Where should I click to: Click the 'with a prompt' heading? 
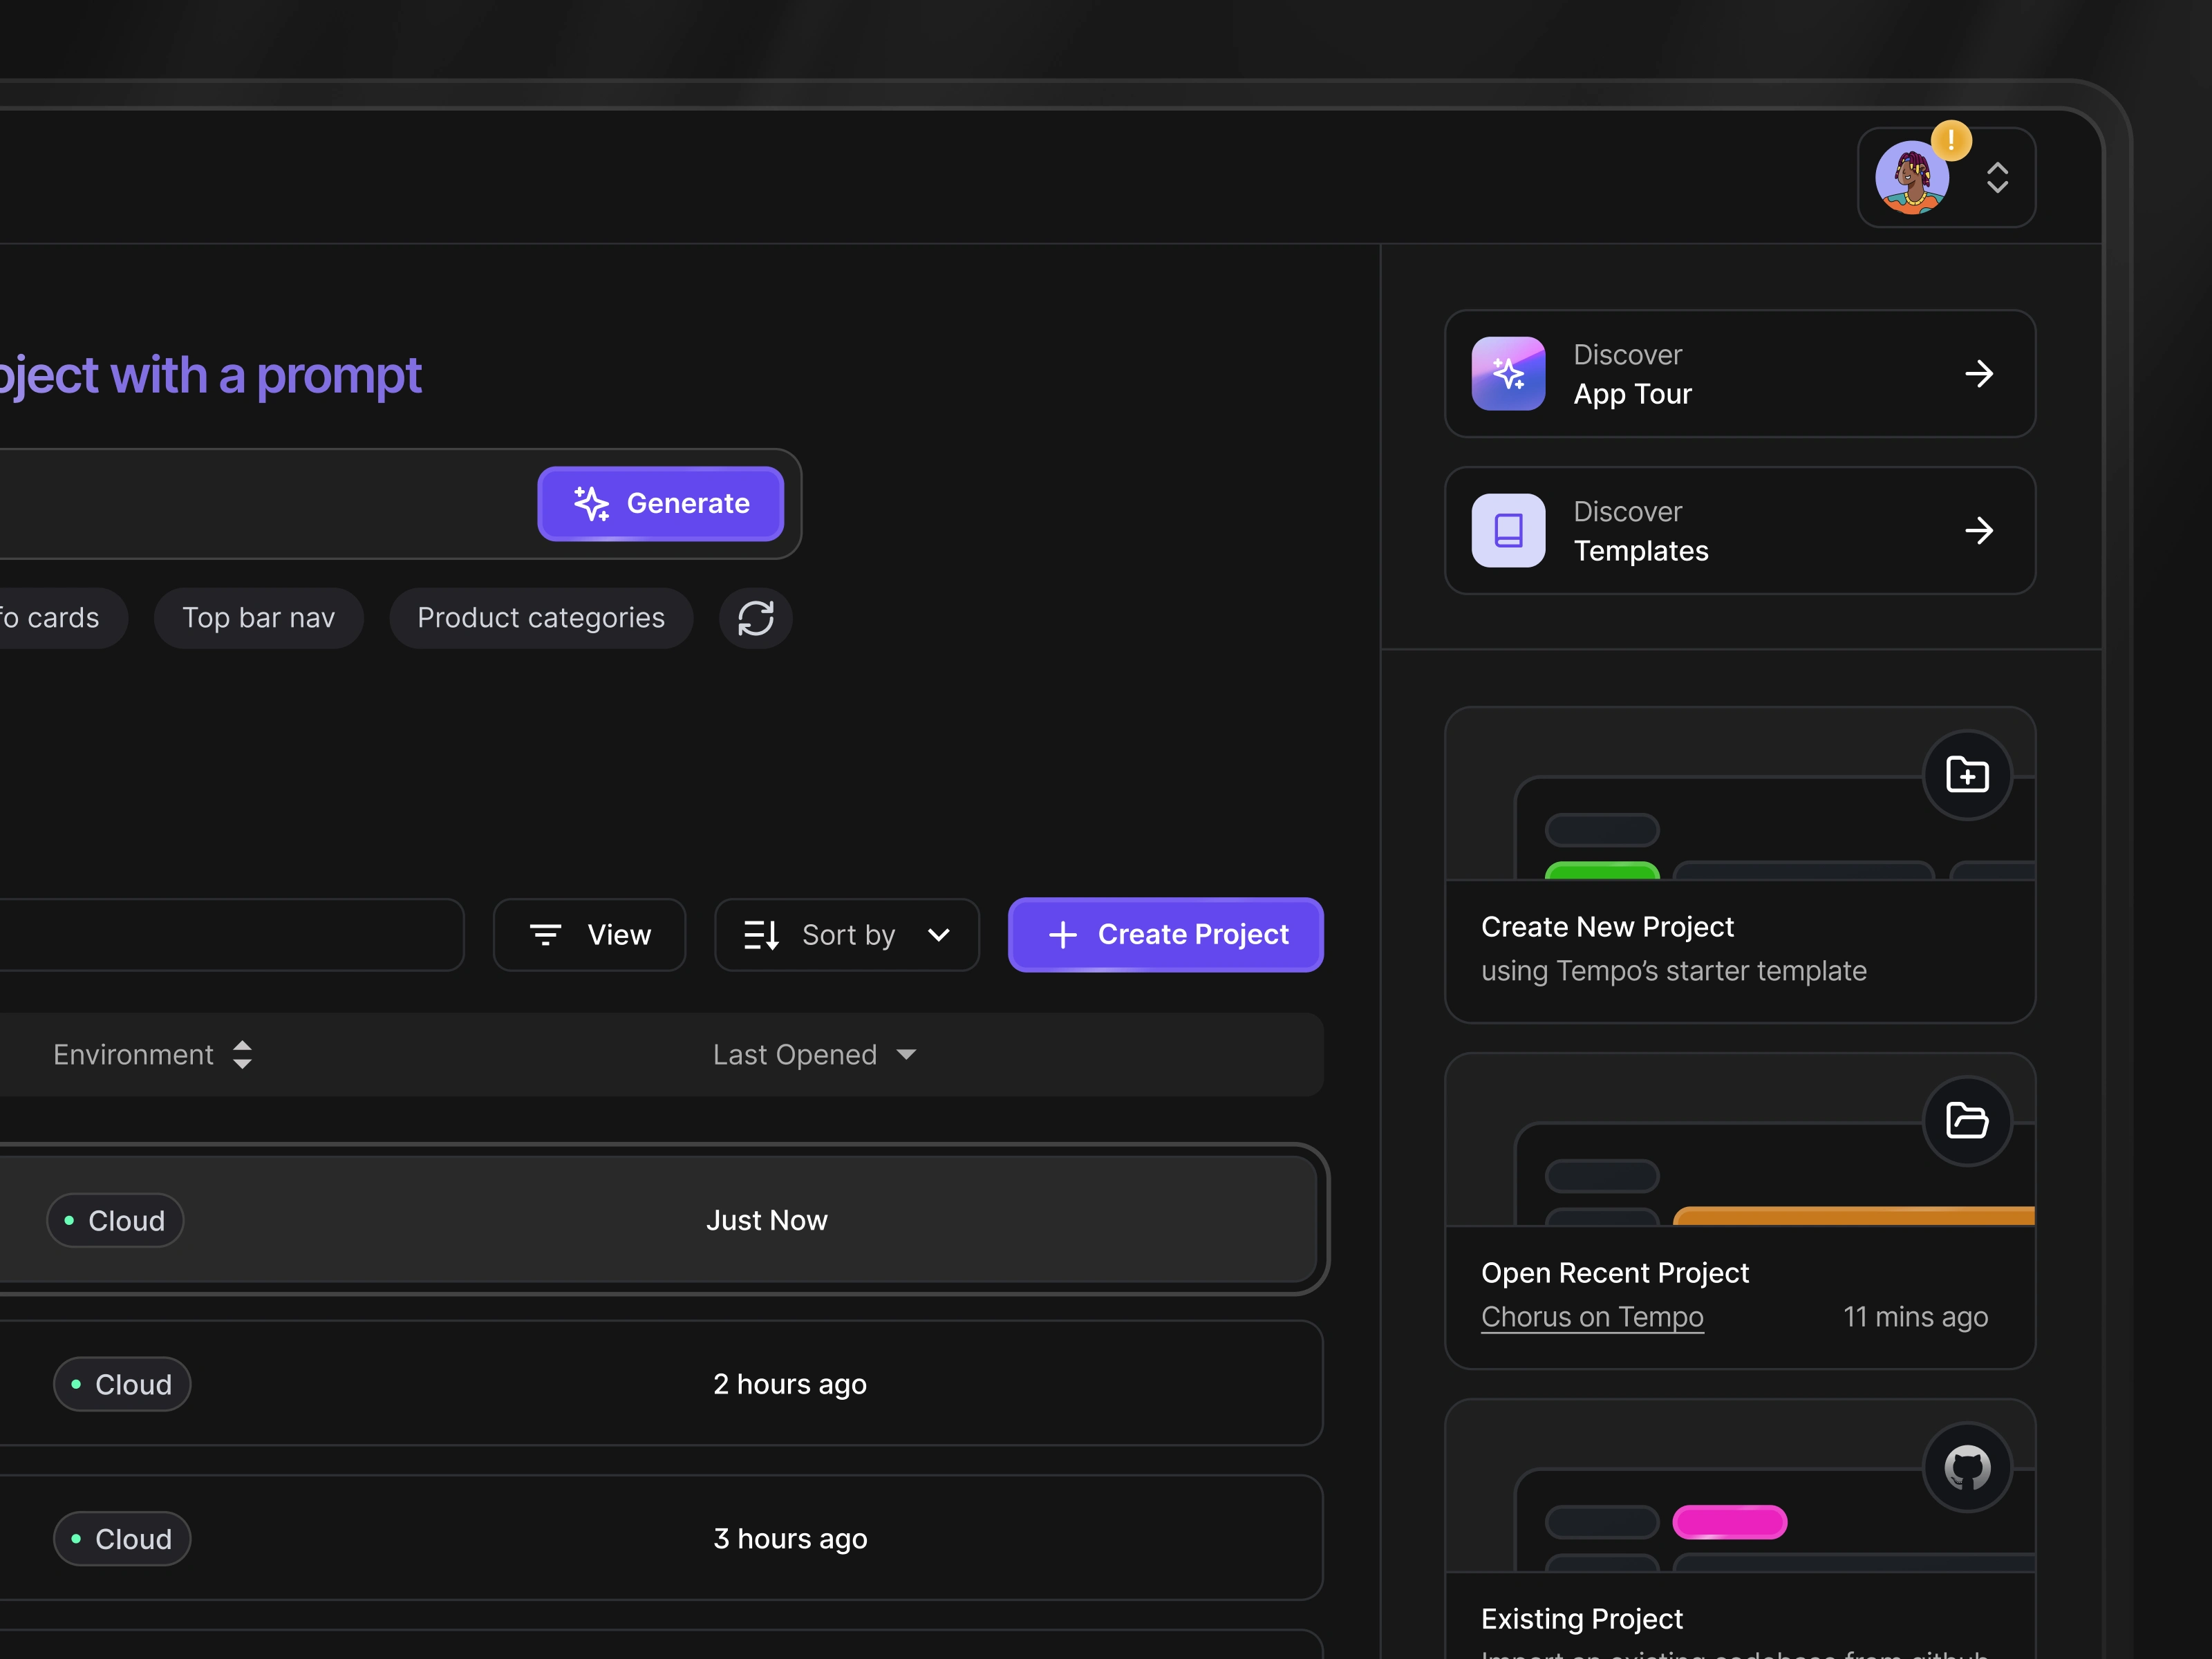[266, 375]
